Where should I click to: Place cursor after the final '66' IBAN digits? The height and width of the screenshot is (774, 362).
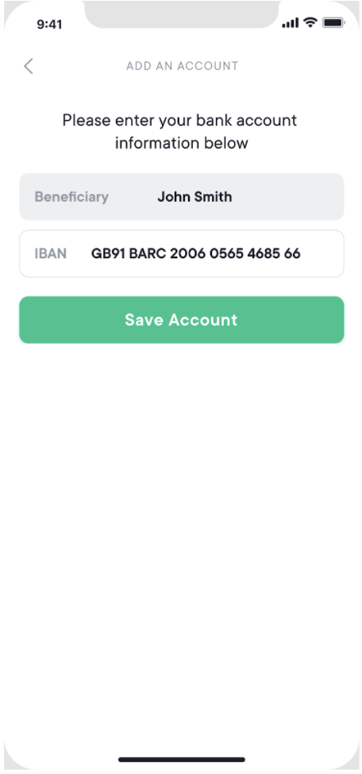click(x=302, y=253)
